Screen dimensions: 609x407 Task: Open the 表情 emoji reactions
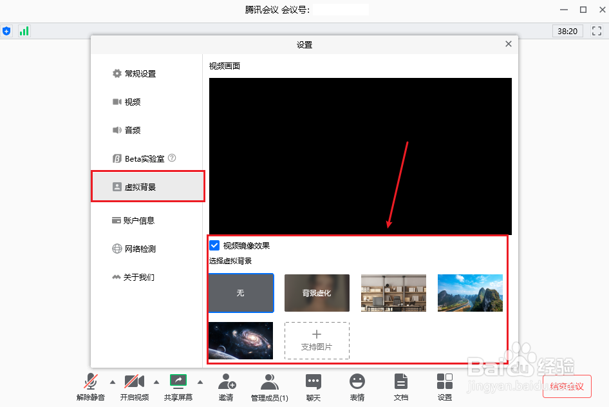click(x=357, y=387)
